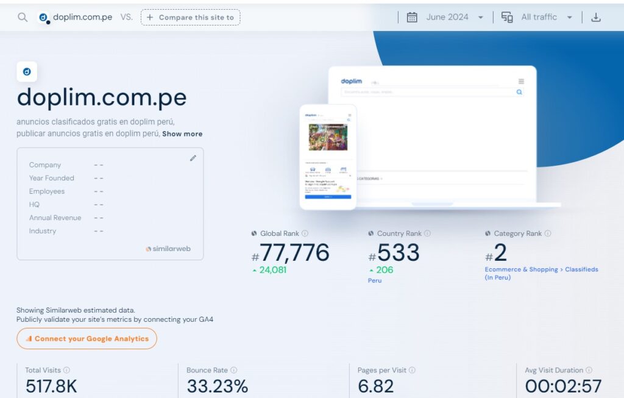
Task: Click the Category Rank value 2
Action: coord(496,253)
